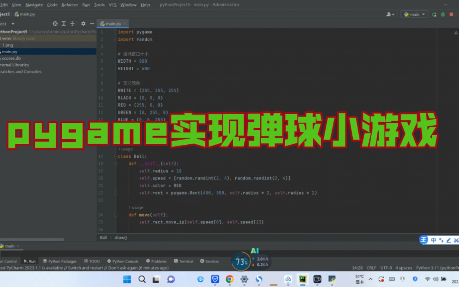Open the Python Console tool window

[x=123, y=261]
